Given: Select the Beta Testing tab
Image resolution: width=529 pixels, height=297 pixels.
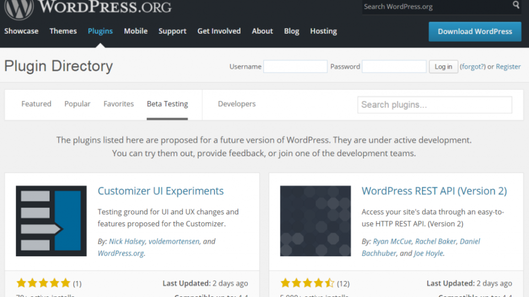Looking at the screenshot, I should click(168, 104).
